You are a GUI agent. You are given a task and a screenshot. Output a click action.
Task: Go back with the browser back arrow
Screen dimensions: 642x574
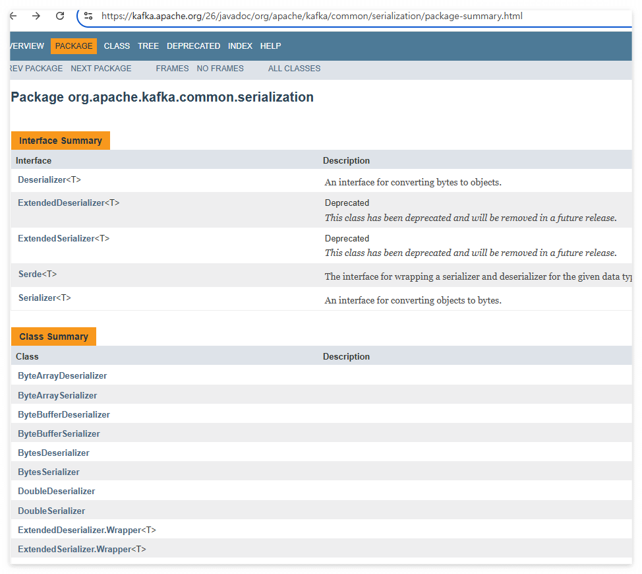(13, 16)
